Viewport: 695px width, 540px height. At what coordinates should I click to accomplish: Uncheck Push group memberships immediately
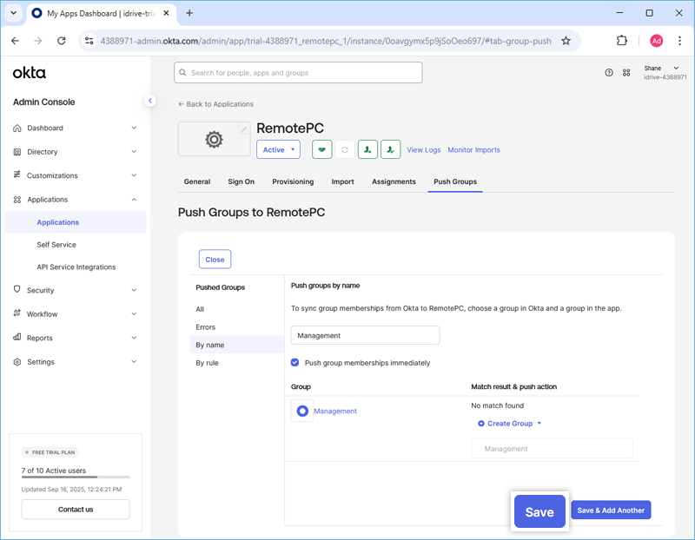[x=295, y=363]
